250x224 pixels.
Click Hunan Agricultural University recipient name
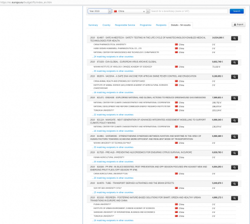(109, 157)
